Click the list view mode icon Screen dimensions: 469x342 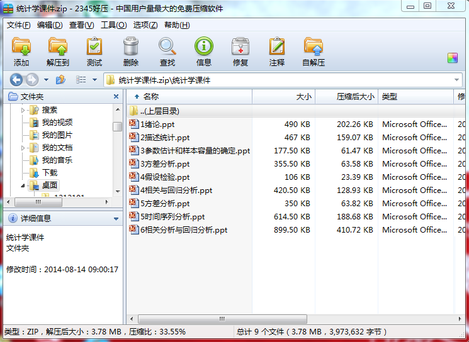coord(81,80)
